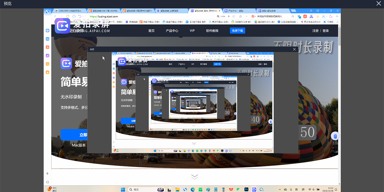Click the browser refresh button
384x192 pixels.
pos(68,16)
